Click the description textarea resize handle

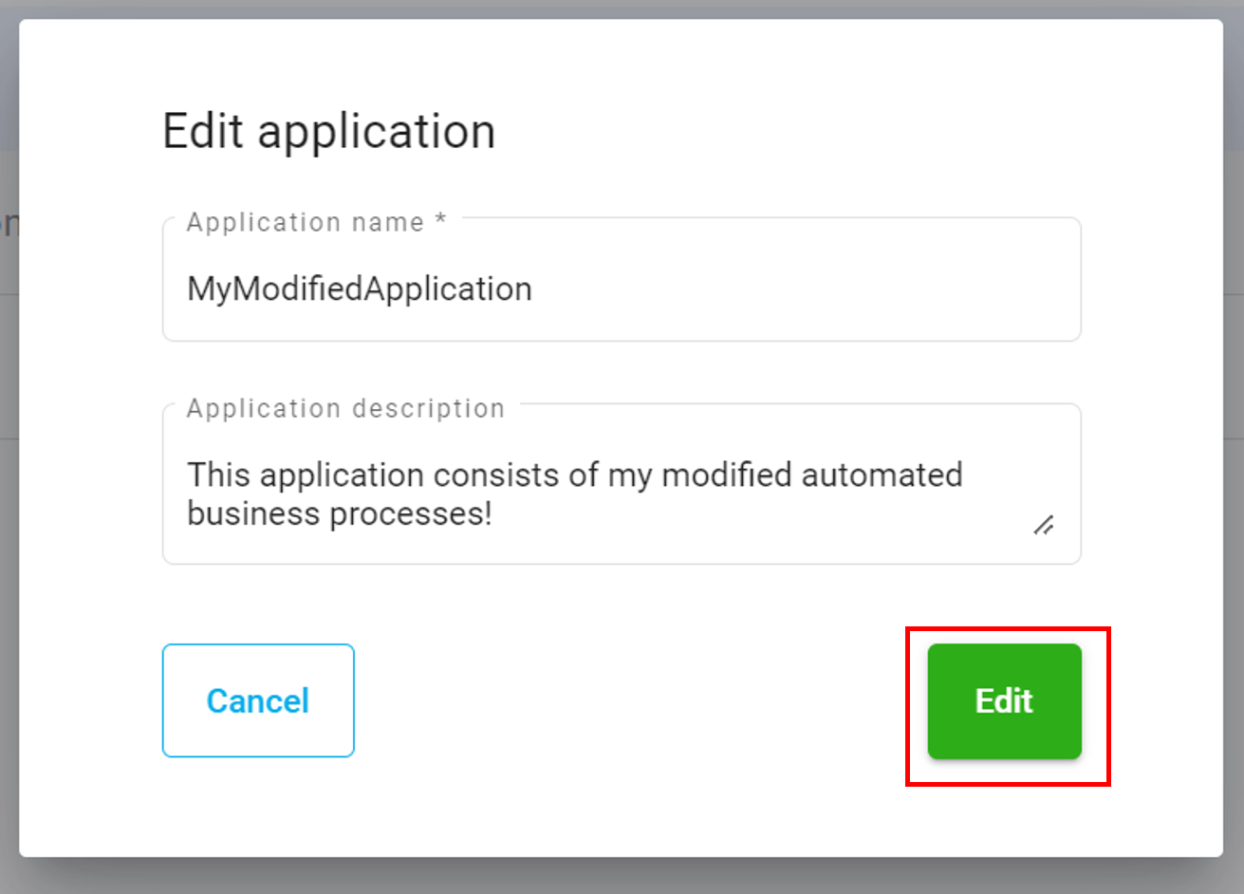(1044, 525)
